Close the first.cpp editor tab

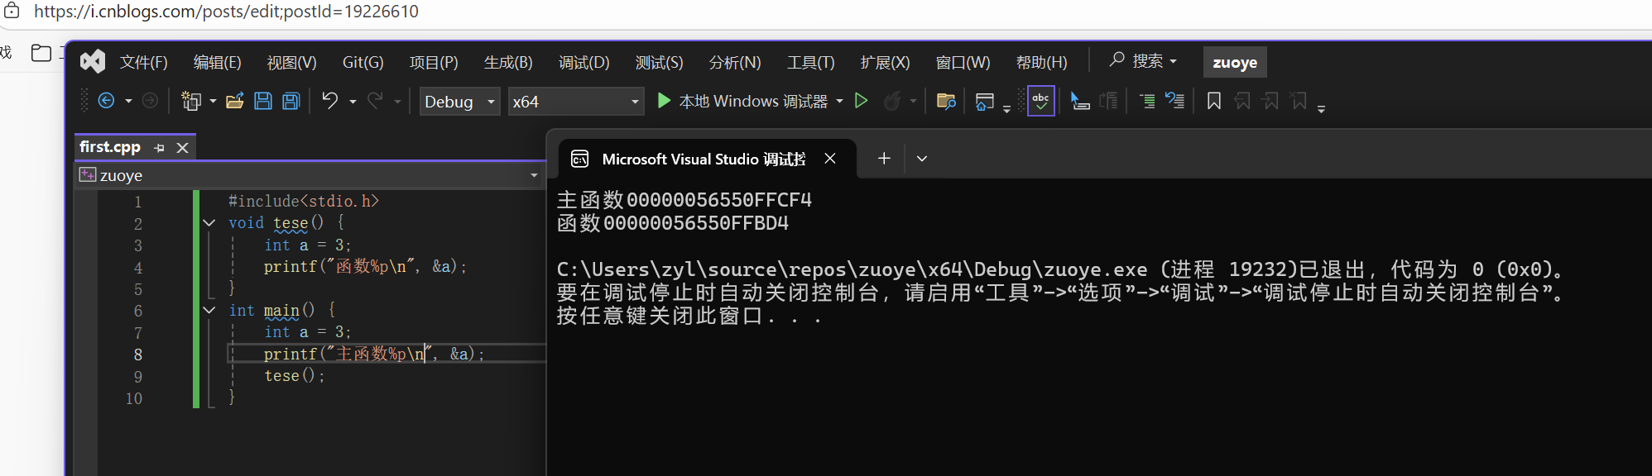pos(183,147)
